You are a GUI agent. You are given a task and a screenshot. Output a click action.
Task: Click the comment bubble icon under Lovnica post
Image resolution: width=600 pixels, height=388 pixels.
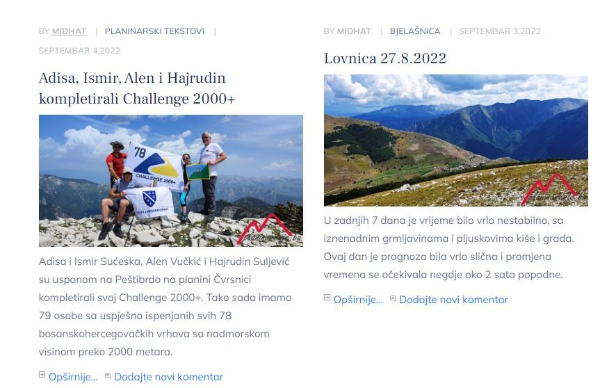[393, 298]
